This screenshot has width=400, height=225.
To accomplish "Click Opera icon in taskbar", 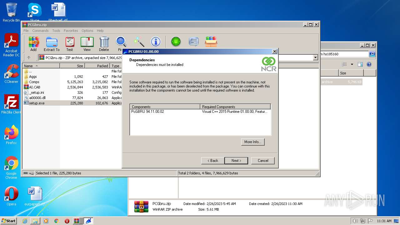I will [67, 221].
